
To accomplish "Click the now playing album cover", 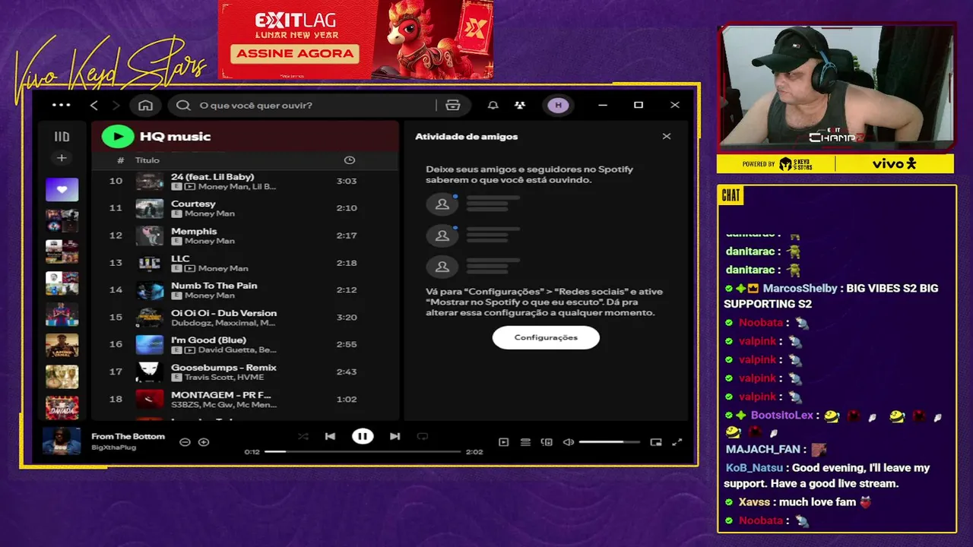I will pyautogui.click(x=62, y=441).
